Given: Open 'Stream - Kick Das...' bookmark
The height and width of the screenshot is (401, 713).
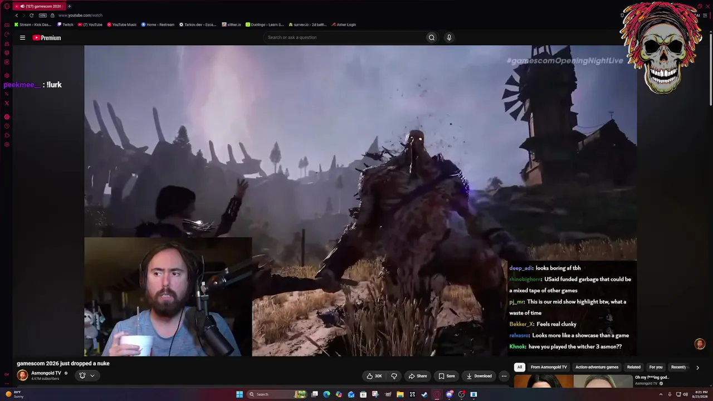Looking at the screenshot, I should coord(33,25).
